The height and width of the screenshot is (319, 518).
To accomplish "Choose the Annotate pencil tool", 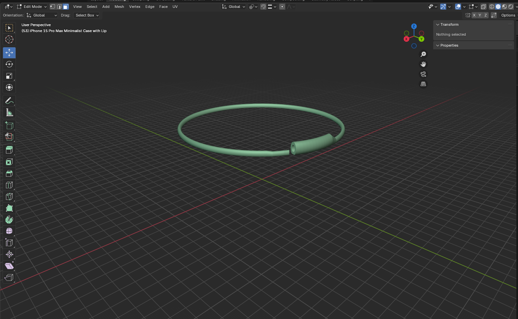I will 9,101.
